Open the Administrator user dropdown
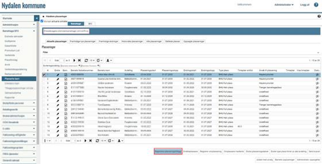Image resolution: width=322 pixels, height=164 pixels. [x=284, y=5]
